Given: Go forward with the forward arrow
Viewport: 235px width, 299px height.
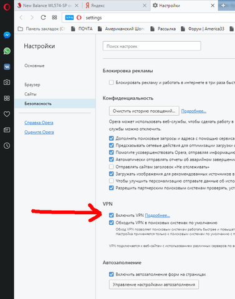Looking at the screenshot, I should [x=32, y=17].
